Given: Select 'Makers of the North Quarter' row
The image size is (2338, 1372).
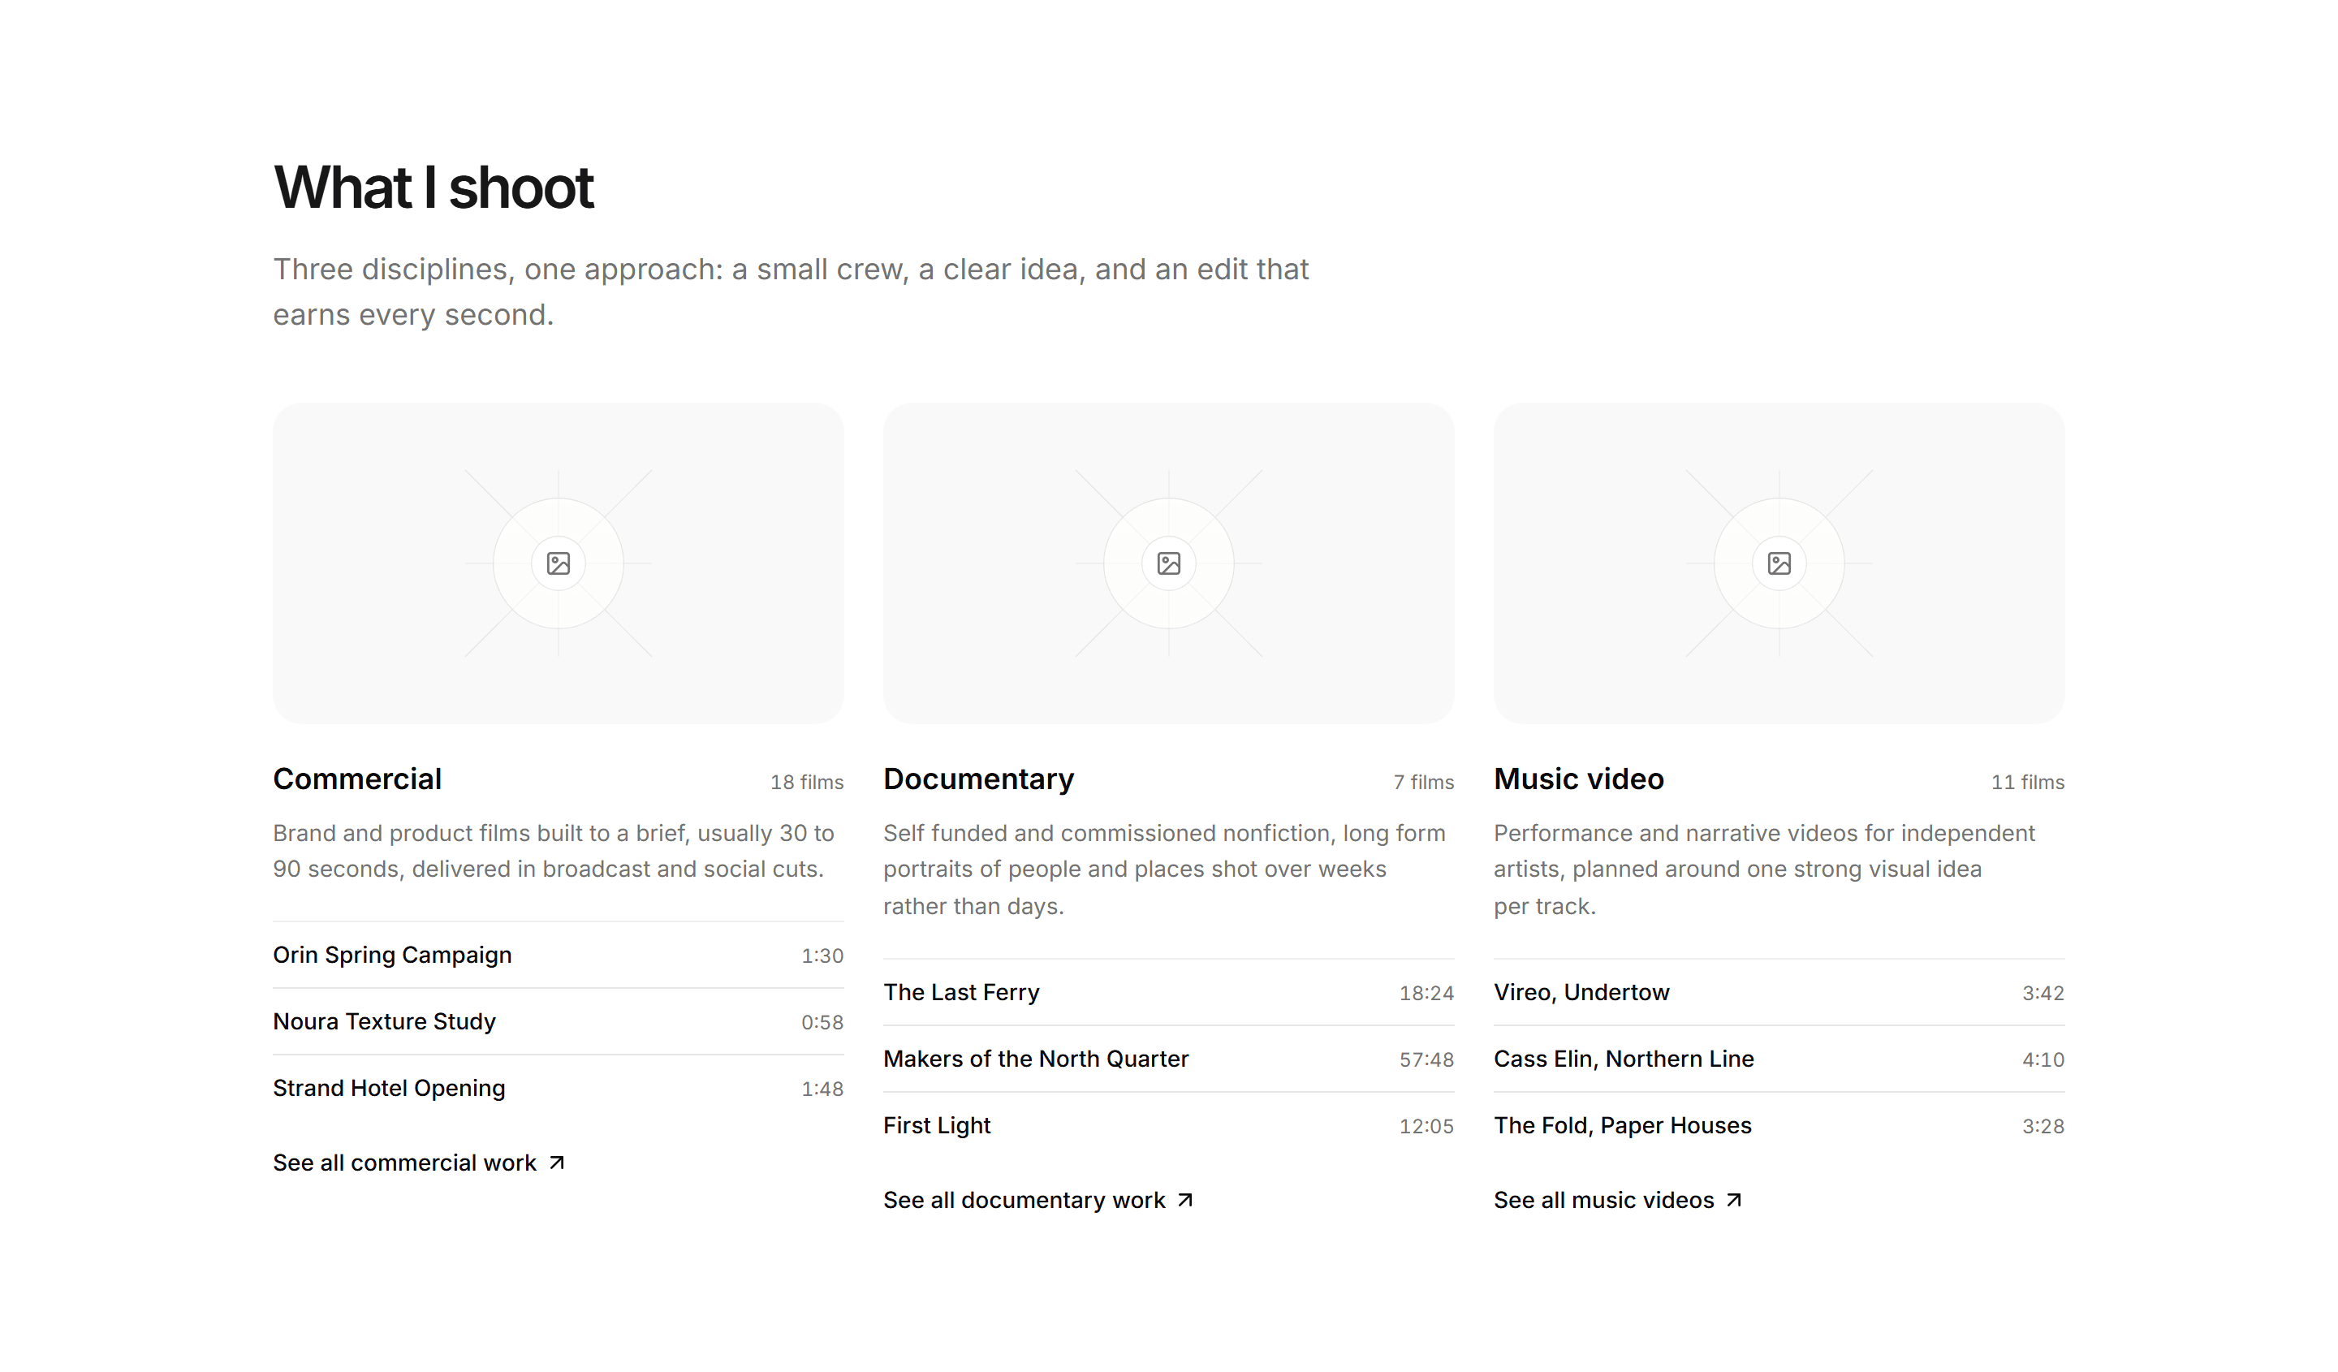Looking at the screenshot, I should click(1169, 1059).
